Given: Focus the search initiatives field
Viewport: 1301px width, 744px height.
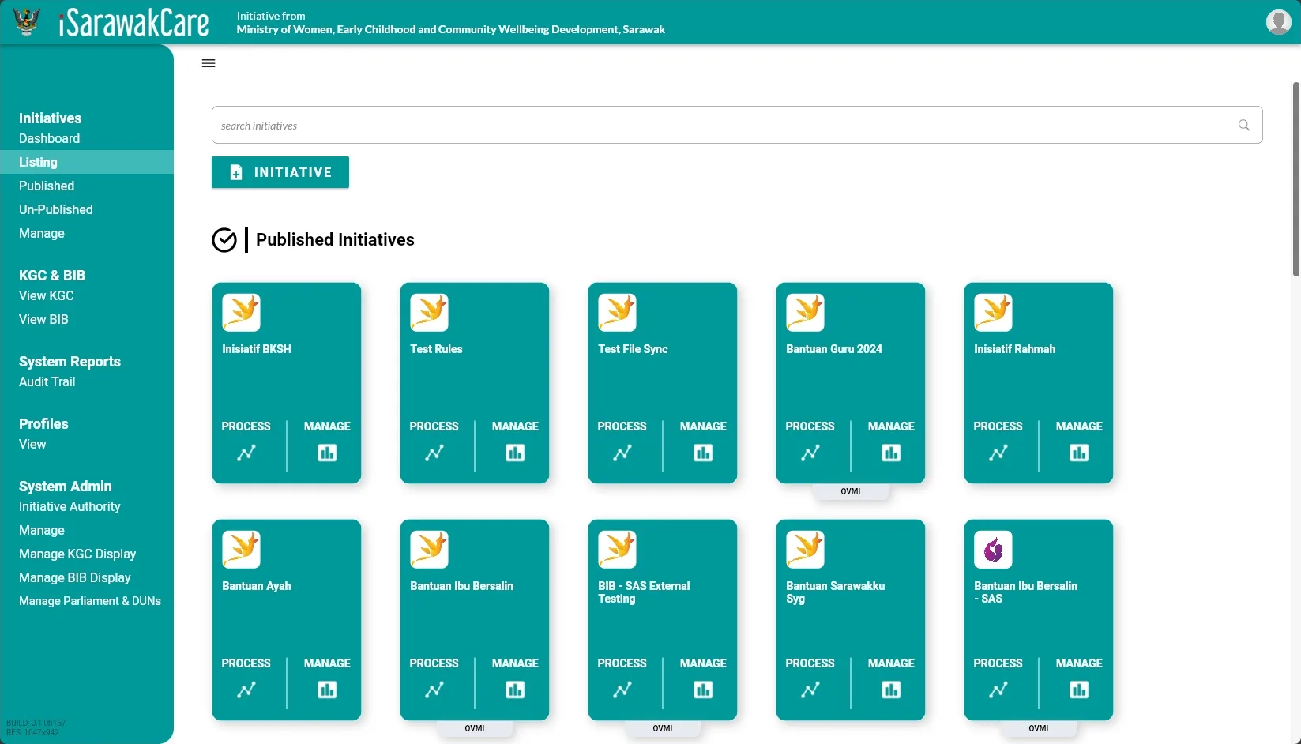Looking at the screenshot, I should tap(737, 125).
